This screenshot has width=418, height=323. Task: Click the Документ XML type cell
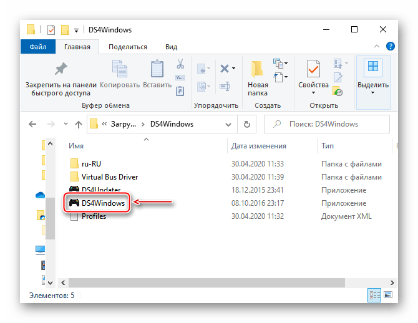tap(346, 216)
